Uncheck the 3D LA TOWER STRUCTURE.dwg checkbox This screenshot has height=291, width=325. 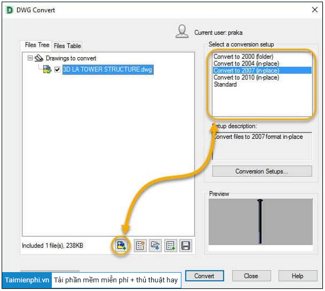[x=57, y=70]
